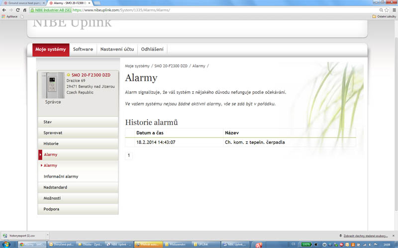
Task: Click the address bar URL field
Action: pyautogui.click(x=199, y=9)
